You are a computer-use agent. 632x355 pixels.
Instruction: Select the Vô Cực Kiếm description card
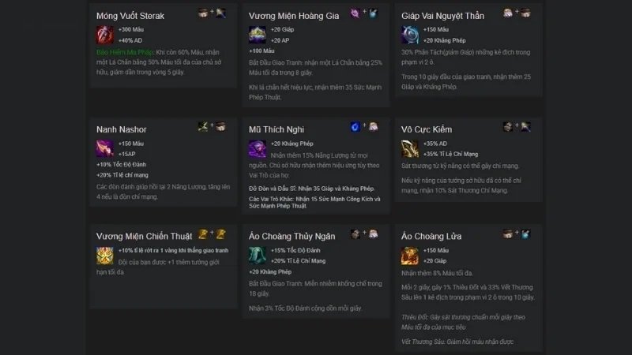468,160
